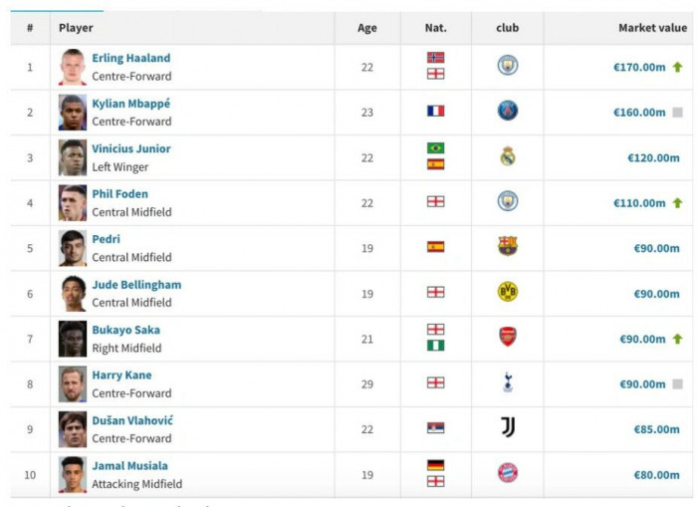The width and height of the screenshot is (697, 507).
Task: Click the Bayern Munich club crest
Action: coord(508,474)
